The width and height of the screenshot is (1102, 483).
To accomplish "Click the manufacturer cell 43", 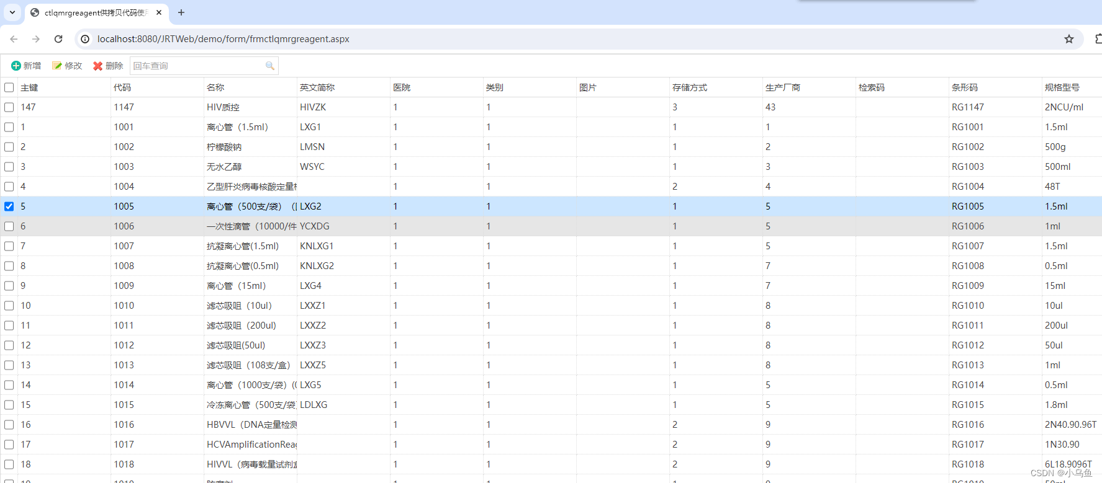I will click(x=809, y=107).
